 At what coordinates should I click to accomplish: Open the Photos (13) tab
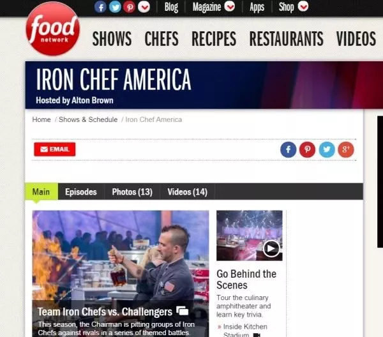132,191
